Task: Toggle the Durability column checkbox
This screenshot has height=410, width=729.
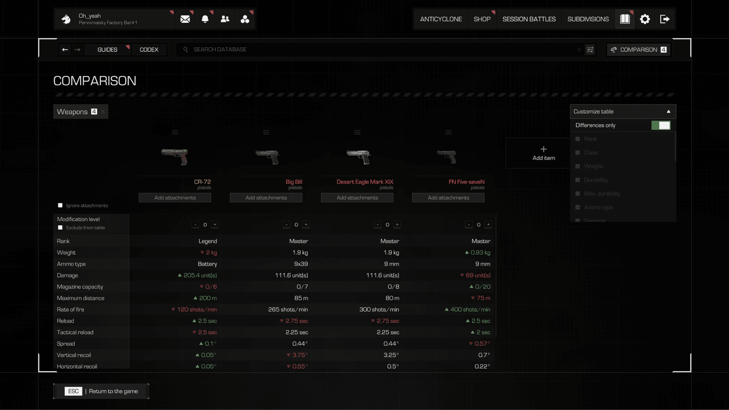Action: pos(578,180)
